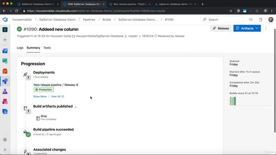Viewport: 276px width, 155px height.
Task: Open the truncated SqlServer-Database-Demo... pipeline breadcrumb
Action: (x=138, y=19)
